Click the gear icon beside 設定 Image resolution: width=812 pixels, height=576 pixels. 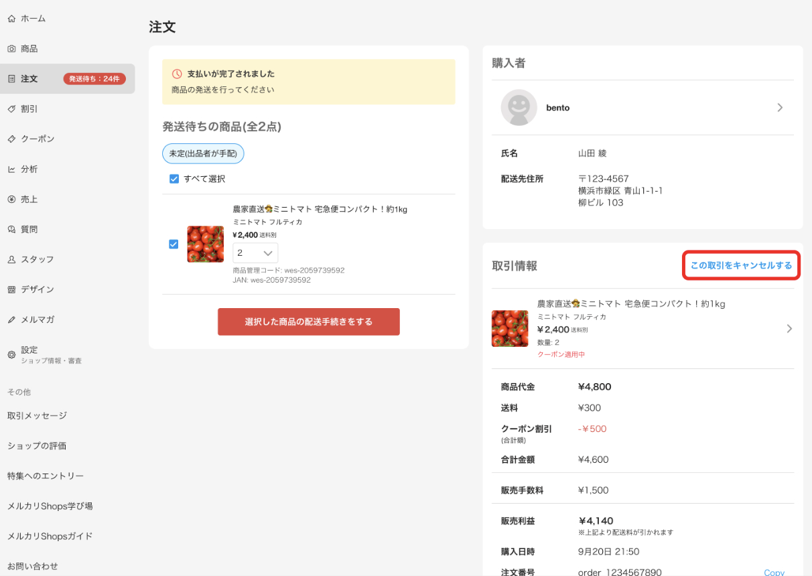[x=11, y=354]
